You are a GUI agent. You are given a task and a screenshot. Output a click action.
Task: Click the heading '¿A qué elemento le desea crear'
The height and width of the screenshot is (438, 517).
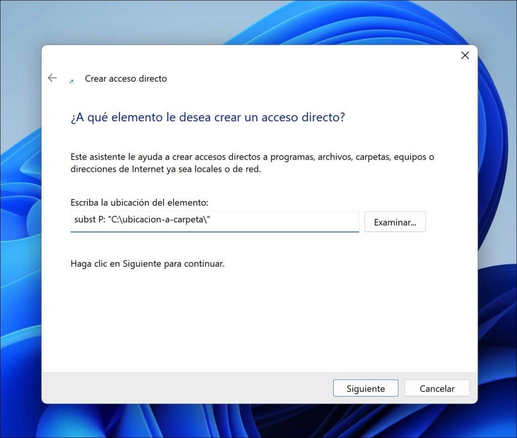[208, 117]
